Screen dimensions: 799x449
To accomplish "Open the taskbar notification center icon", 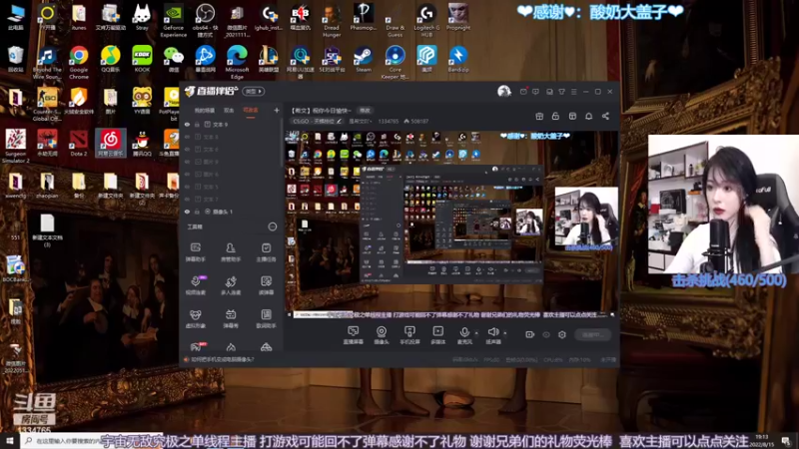I will click(786, 441).
